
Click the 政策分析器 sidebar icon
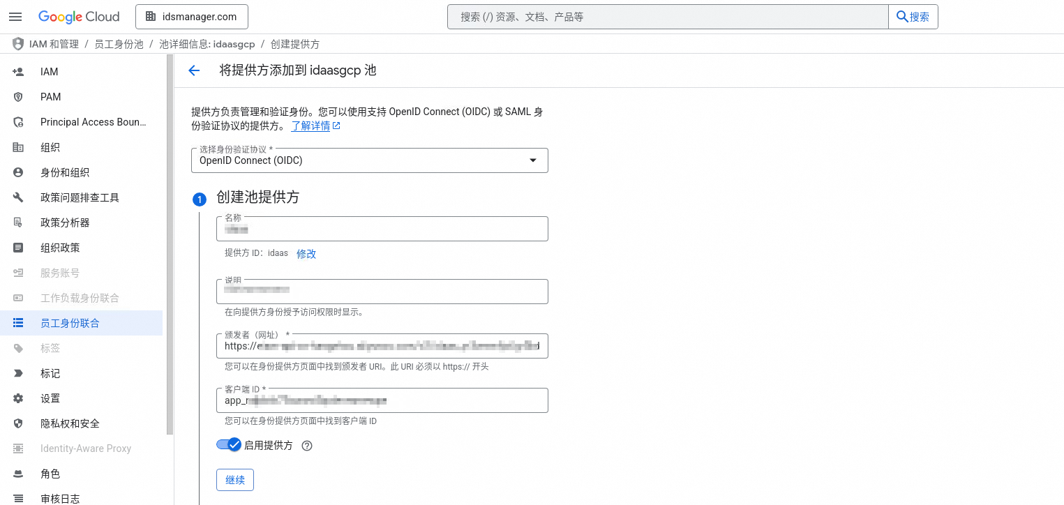pyautogui.click(x=19, y=223)
